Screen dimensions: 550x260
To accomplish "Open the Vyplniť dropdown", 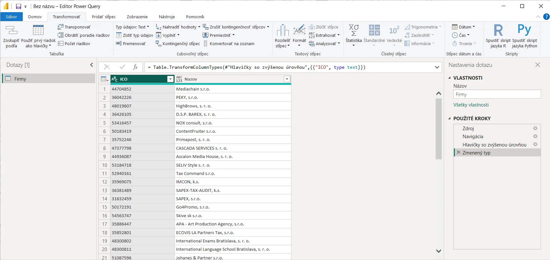I will (178, 35).
